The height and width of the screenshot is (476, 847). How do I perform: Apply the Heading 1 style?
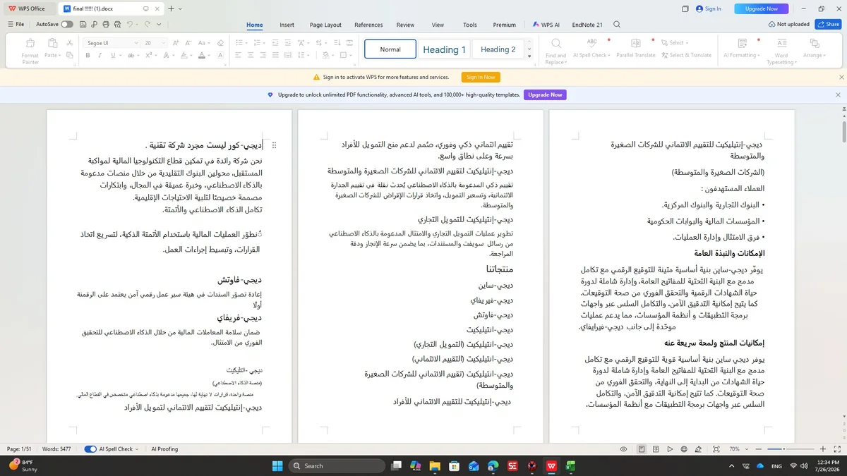point(444,49)
